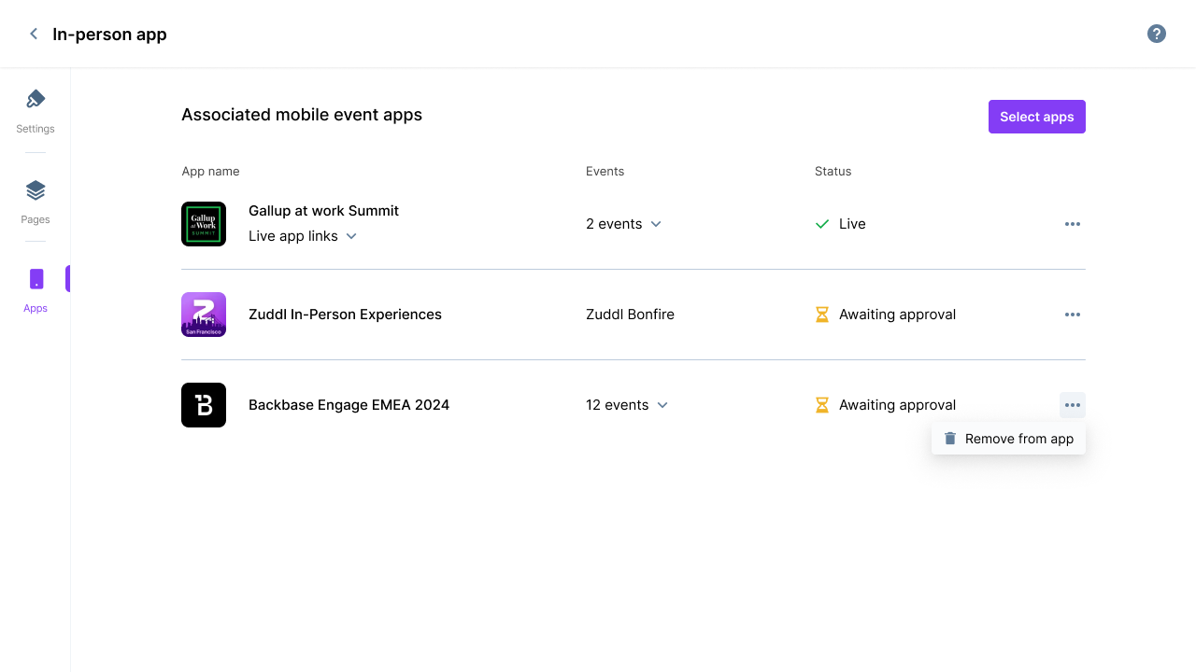The image size is (1196, 672).
Task: Open Pages in the sidebar
Action: (36, 203)
